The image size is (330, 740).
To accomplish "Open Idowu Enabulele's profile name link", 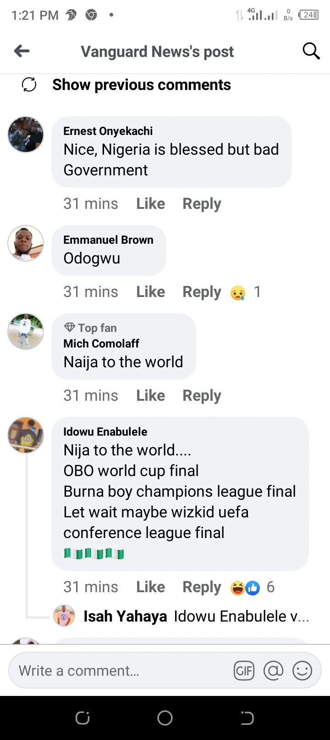I will pyautogui.click(x=105, y=432).
